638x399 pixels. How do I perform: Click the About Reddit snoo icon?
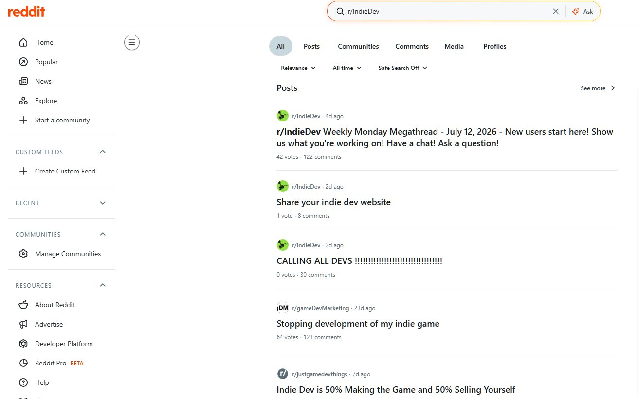pyautogui.click(x=23, y=305)
